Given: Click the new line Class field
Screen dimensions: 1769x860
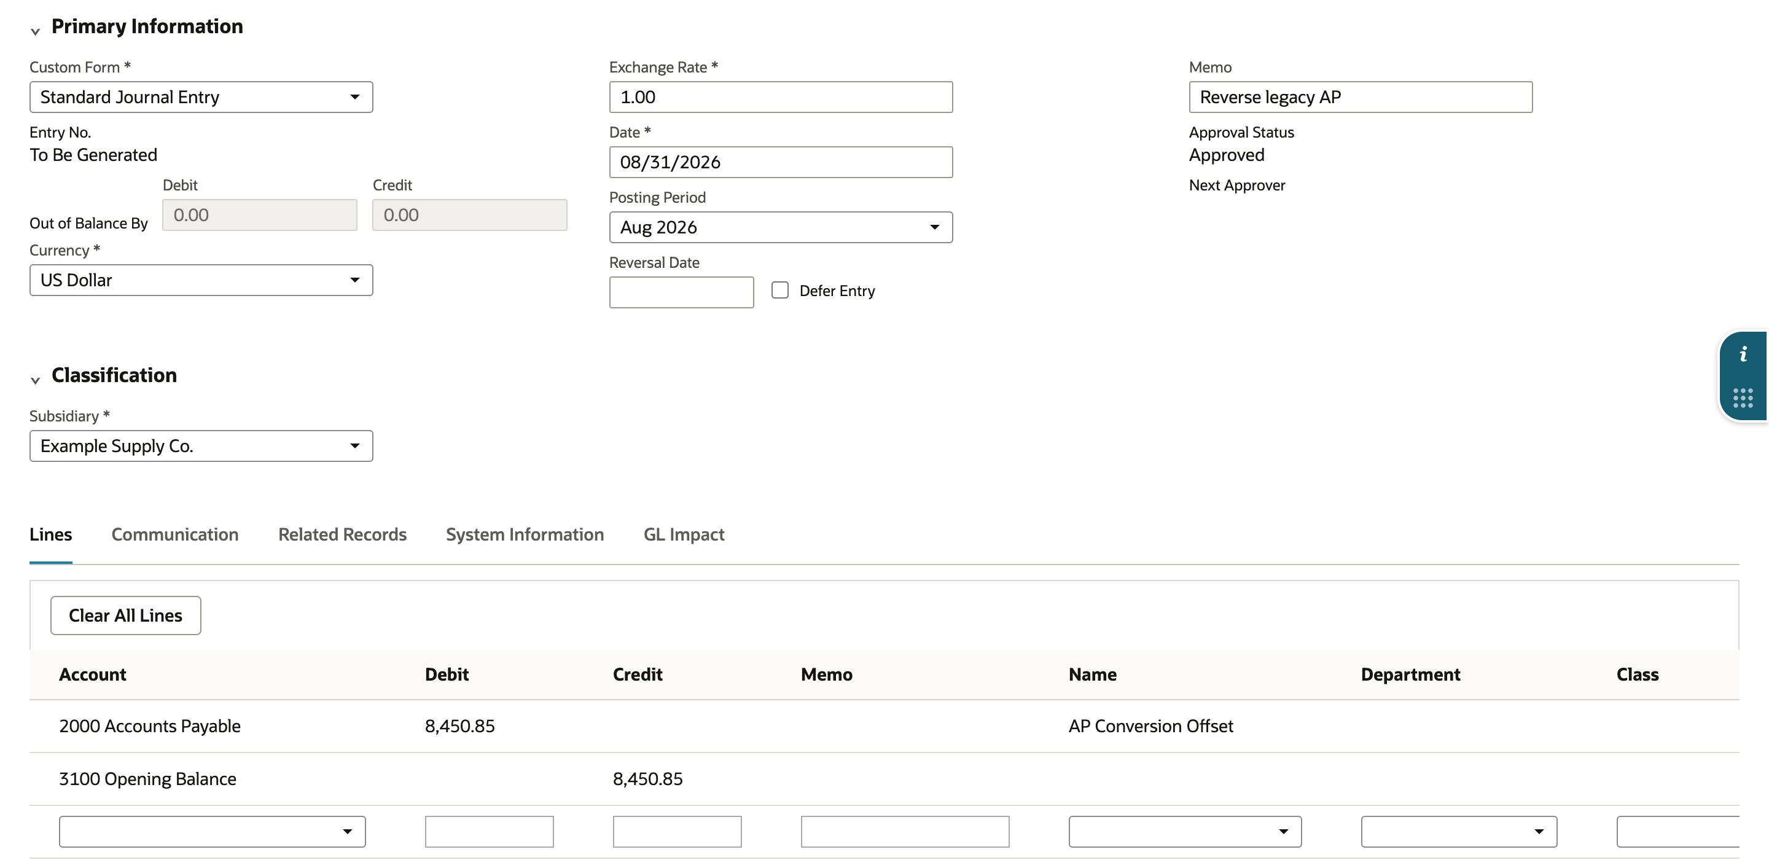Looking at the screenshot, I should (1678, 831).
